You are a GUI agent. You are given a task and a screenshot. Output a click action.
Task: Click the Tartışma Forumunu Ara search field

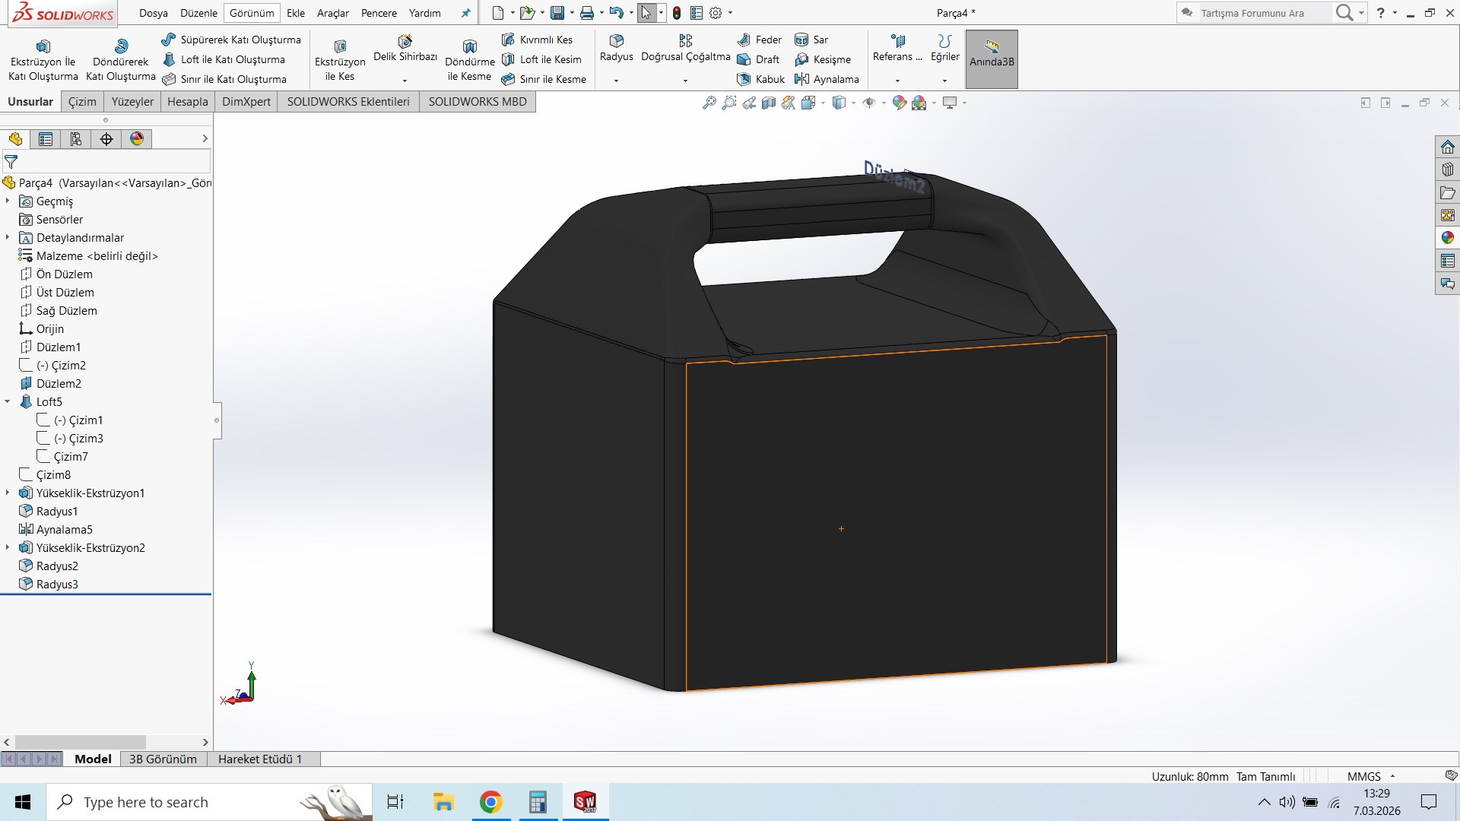(1264, 13)
